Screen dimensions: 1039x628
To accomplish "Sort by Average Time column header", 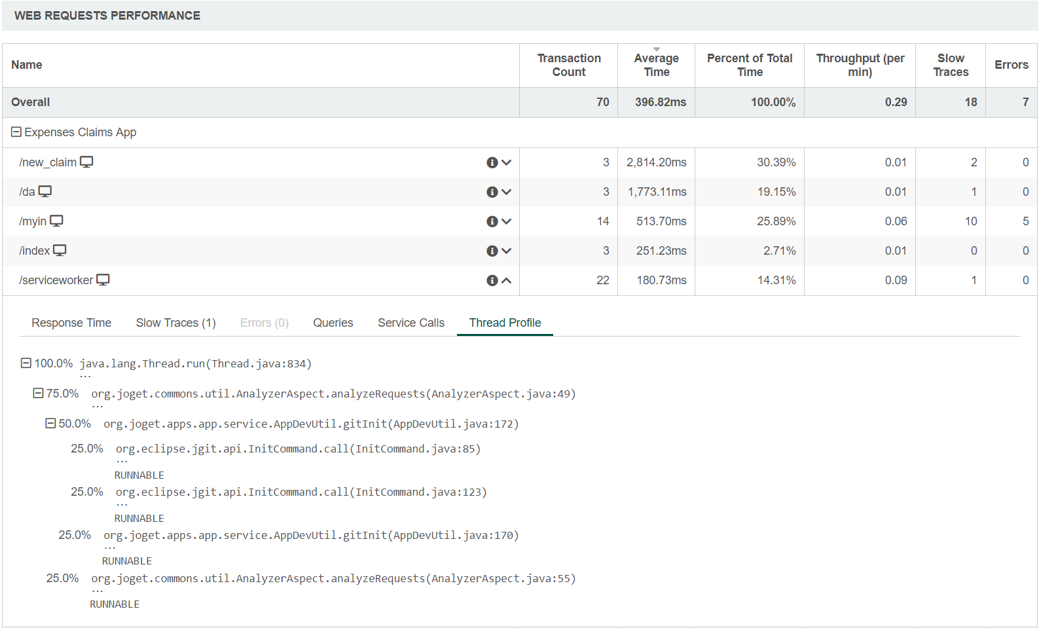I will coord(656,65).
